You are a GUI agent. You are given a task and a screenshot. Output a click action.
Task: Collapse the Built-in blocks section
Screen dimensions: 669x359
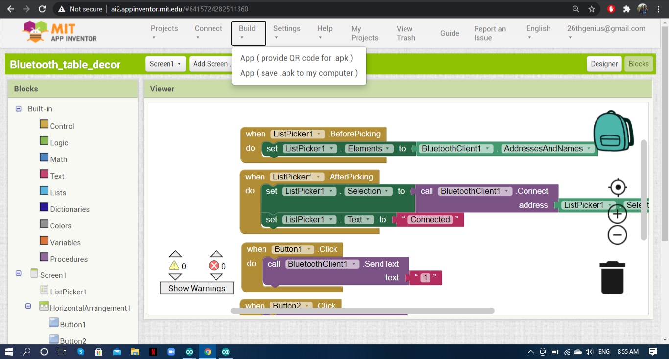(19, 109)
